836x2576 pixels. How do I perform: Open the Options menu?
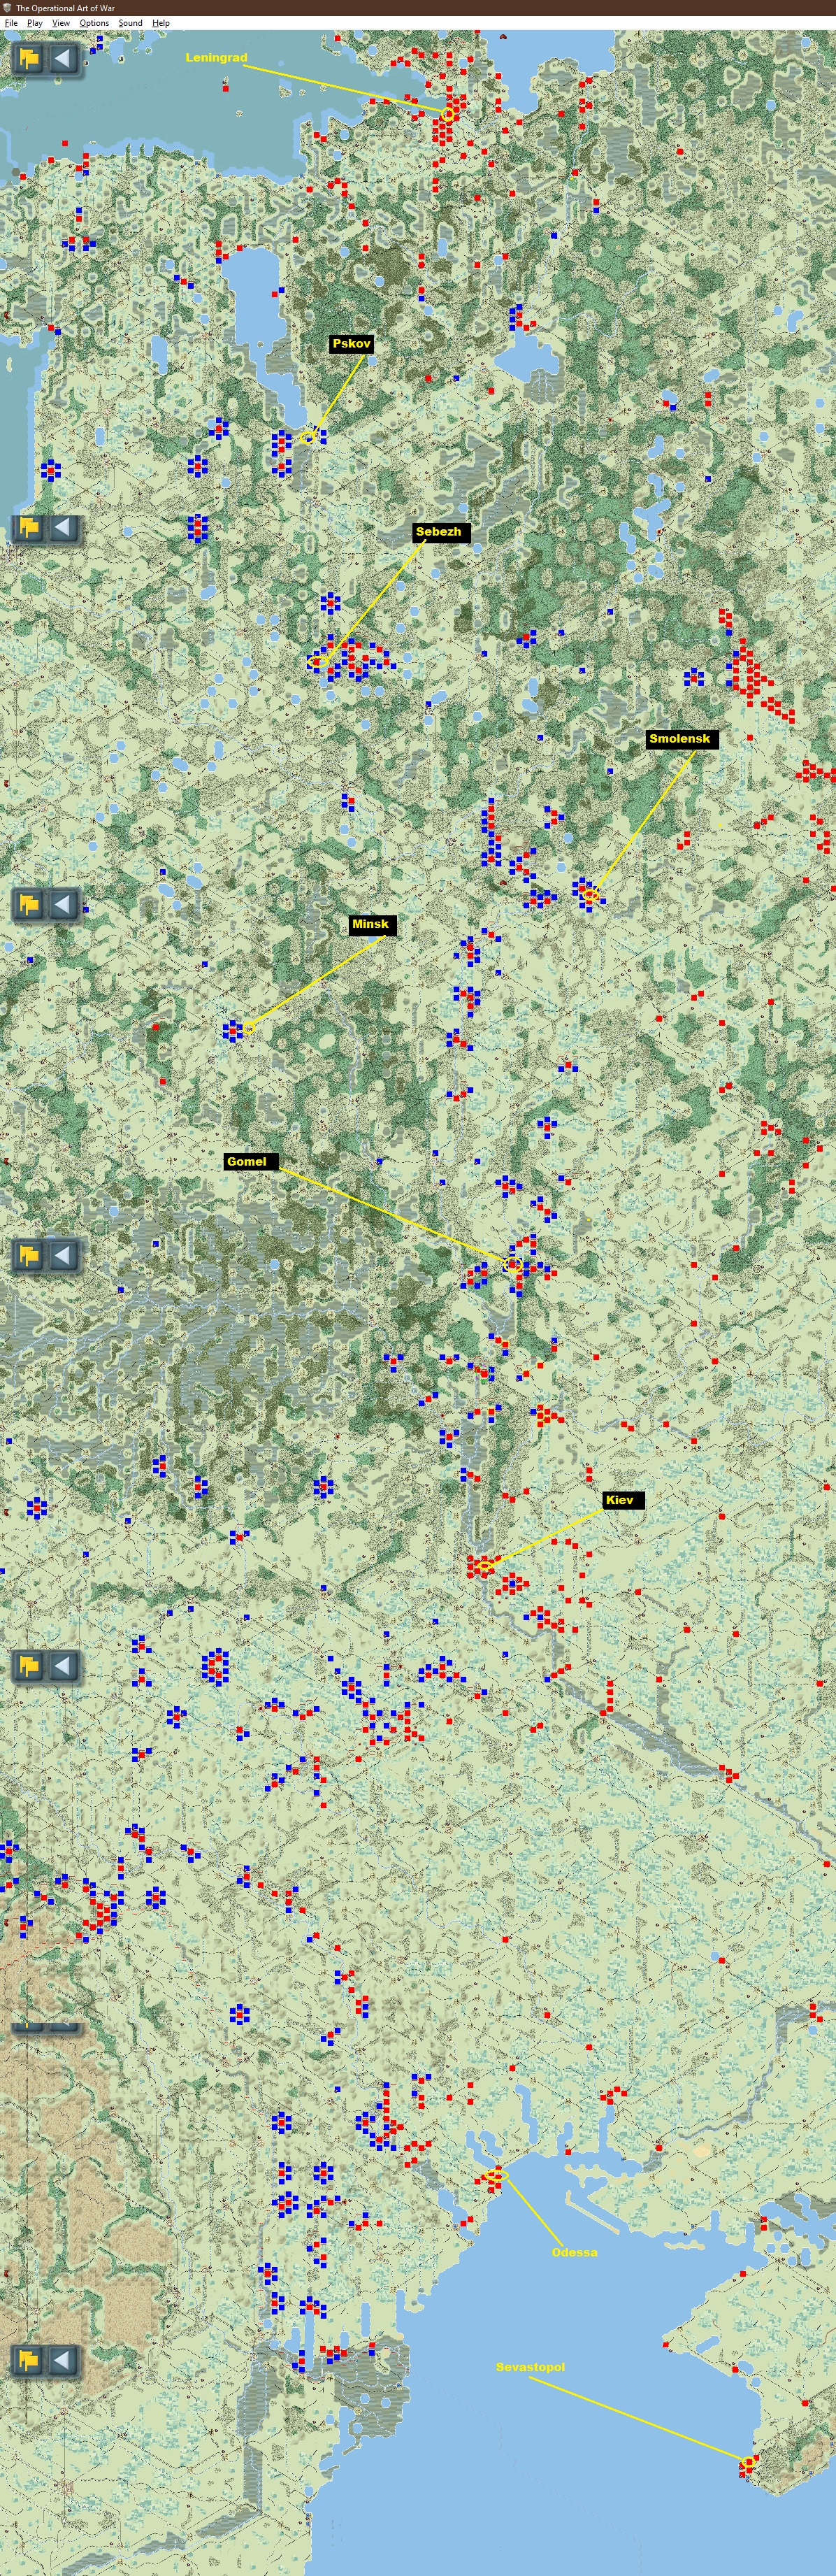tap(94, 22)
